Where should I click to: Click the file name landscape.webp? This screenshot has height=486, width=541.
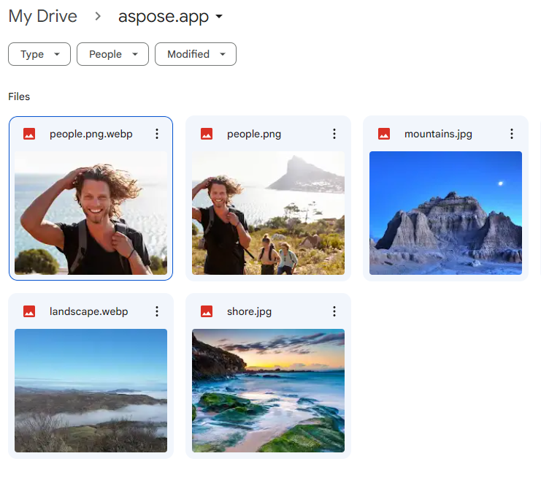tap(88, 311)
